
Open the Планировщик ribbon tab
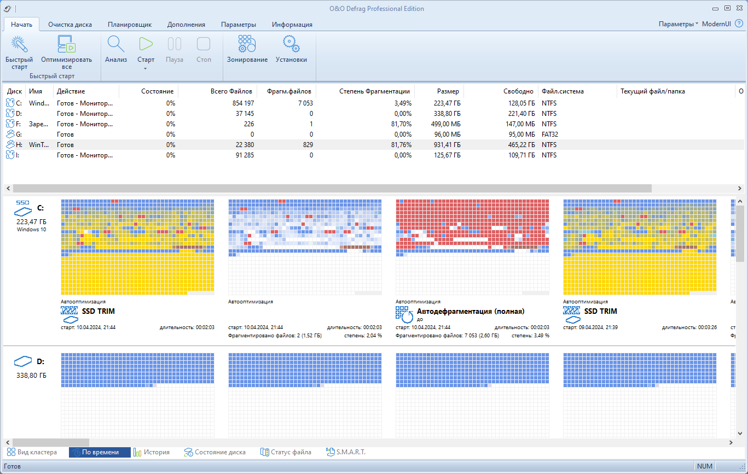(x=130, y=25)
